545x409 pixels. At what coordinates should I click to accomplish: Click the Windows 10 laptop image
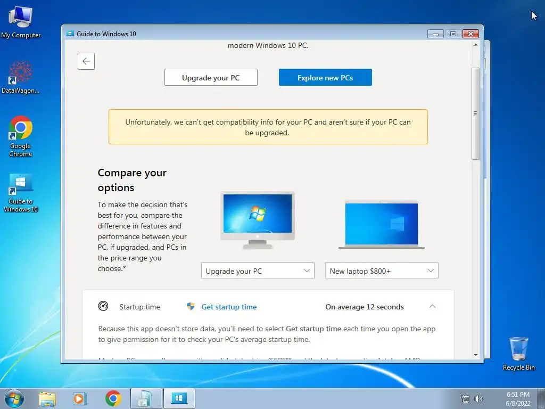point(382,225)
